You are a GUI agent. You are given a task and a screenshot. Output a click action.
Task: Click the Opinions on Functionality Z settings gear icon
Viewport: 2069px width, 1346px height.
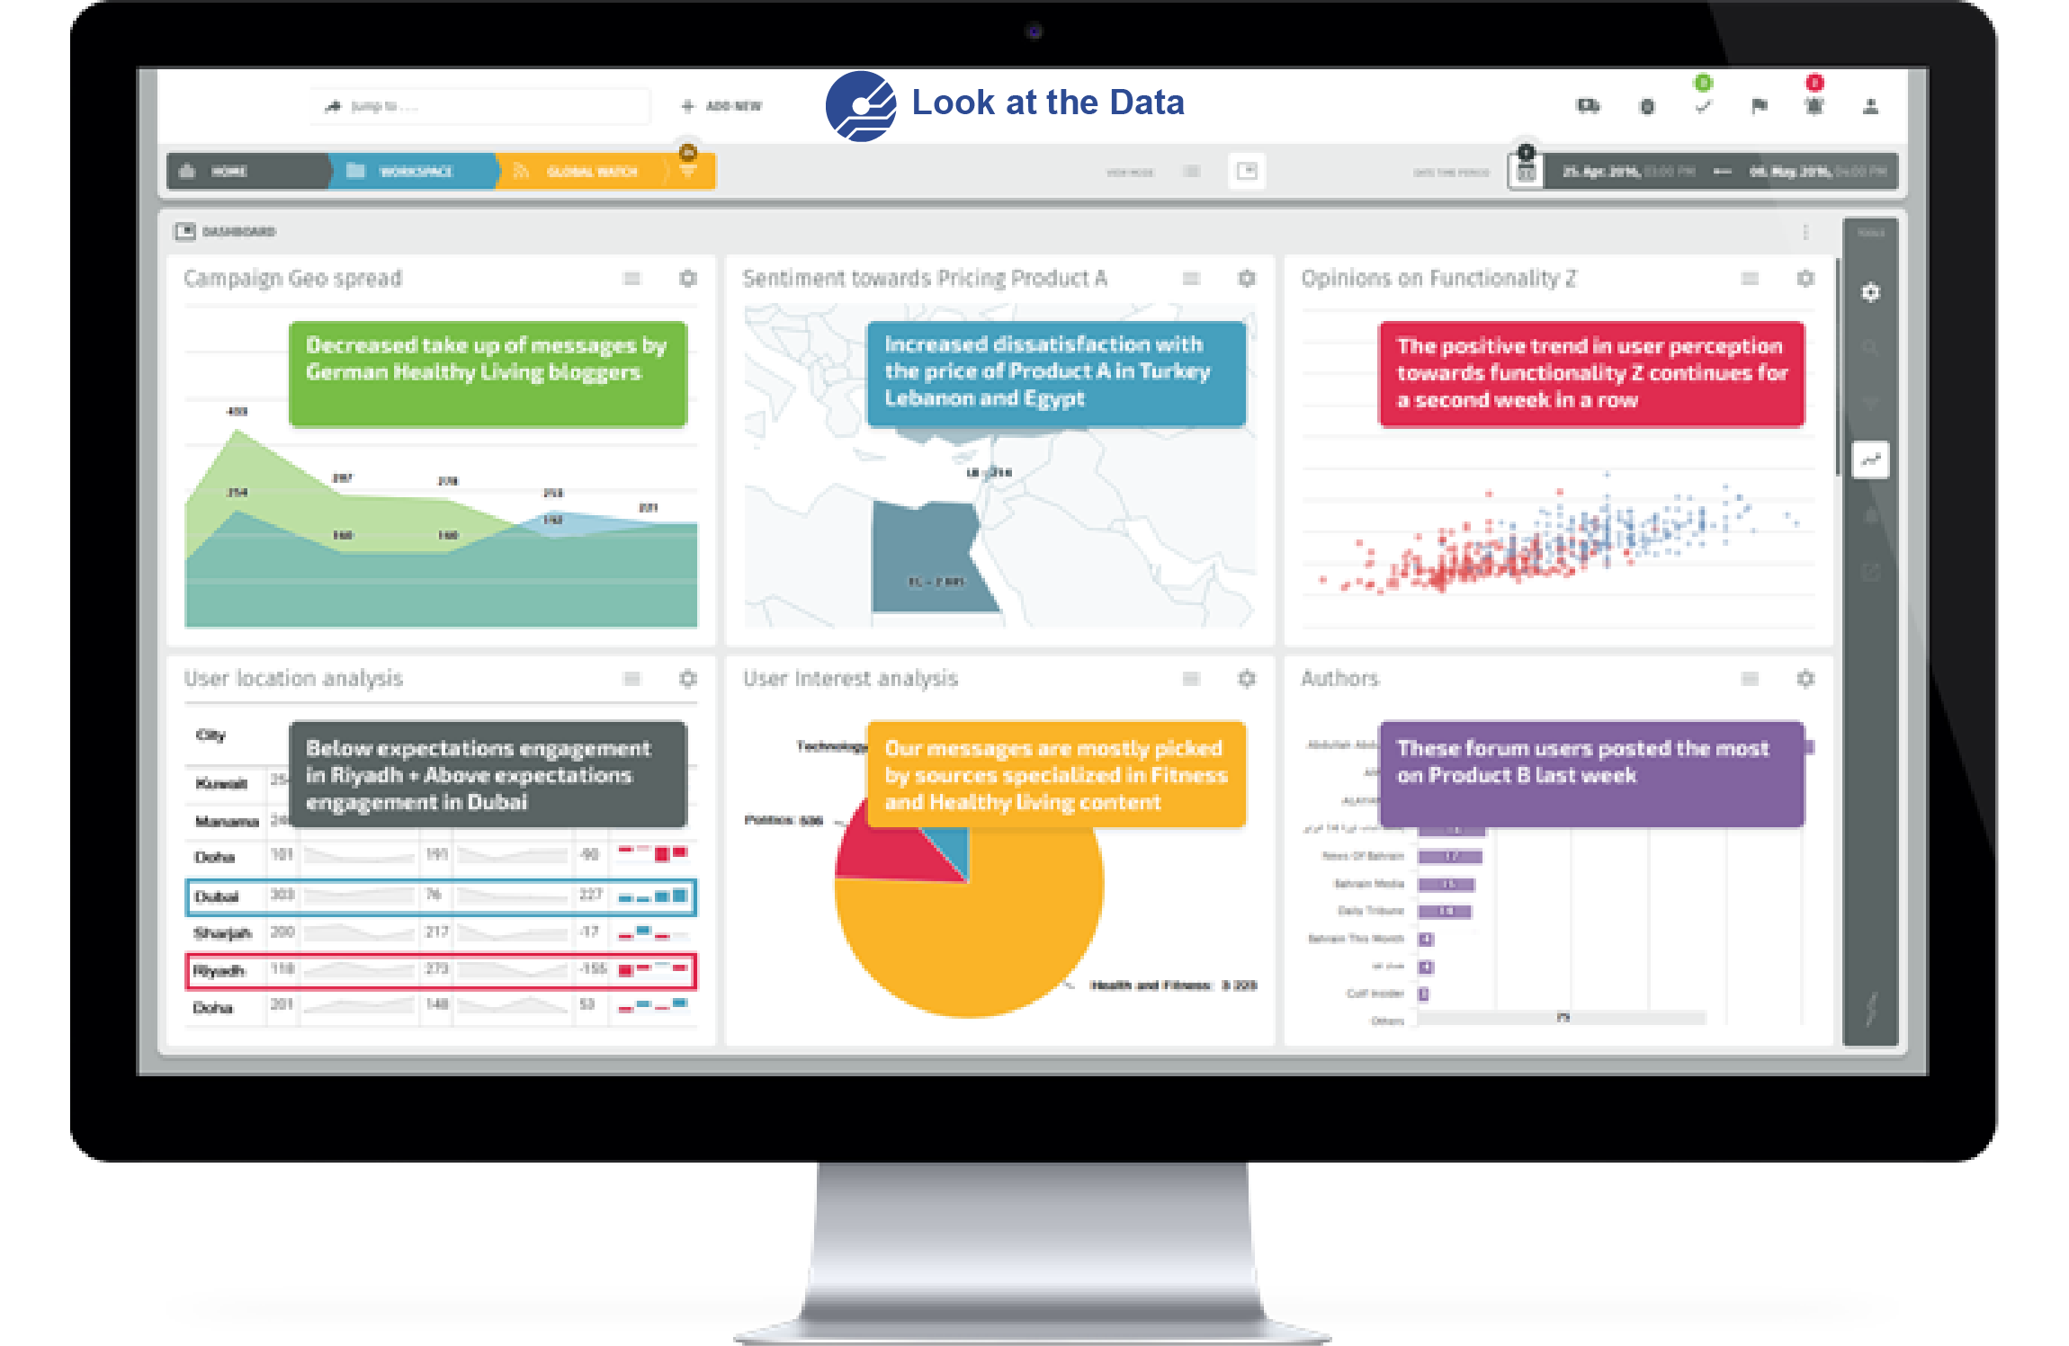pyautogui.click(x=1806, y=276)
